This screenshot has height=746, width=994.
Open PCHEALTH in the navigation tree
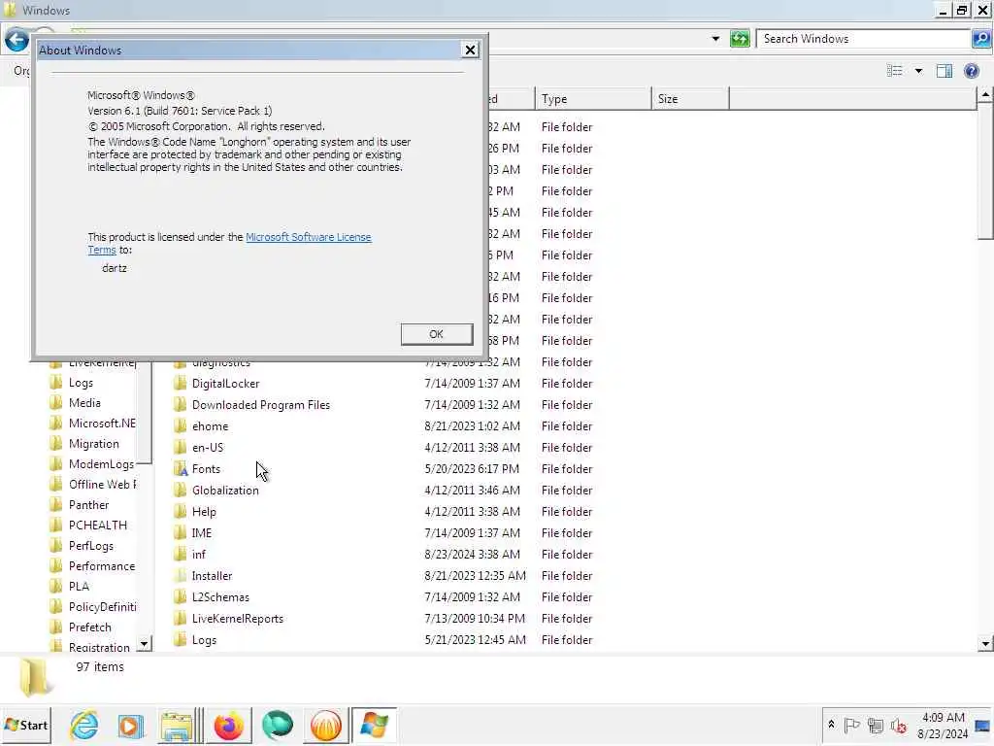[97, 526]
